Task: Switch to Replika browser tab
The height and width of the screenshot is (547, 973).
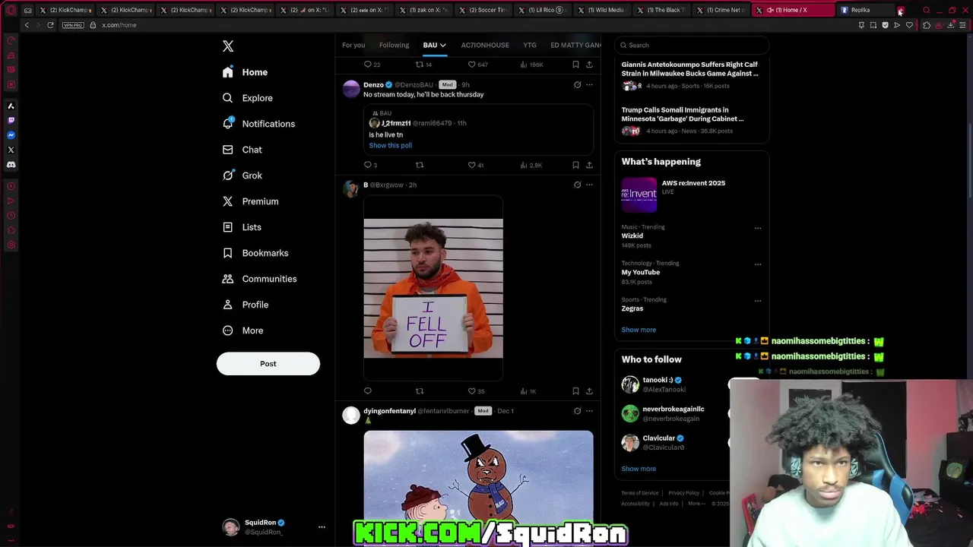Action: [x=865, y=10]
